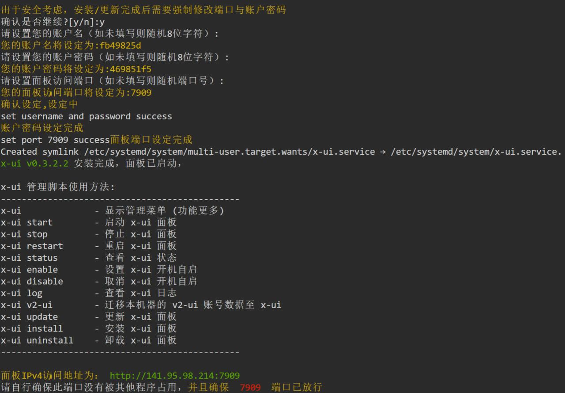The height and width of the screenshot is (393, 565).
Task: Click the x-ui status command
Action: coord(29,258)
